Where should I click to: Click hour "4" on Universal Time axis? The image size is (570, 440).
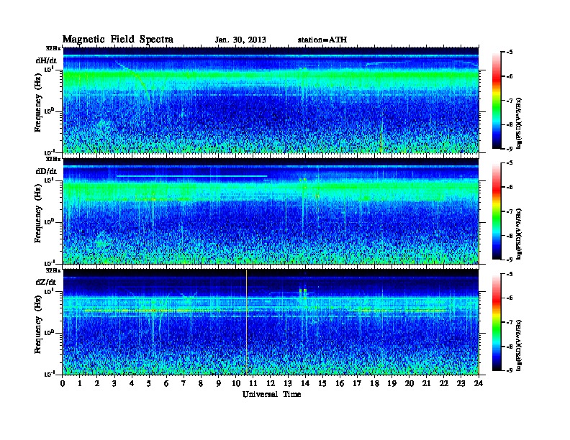132,384
